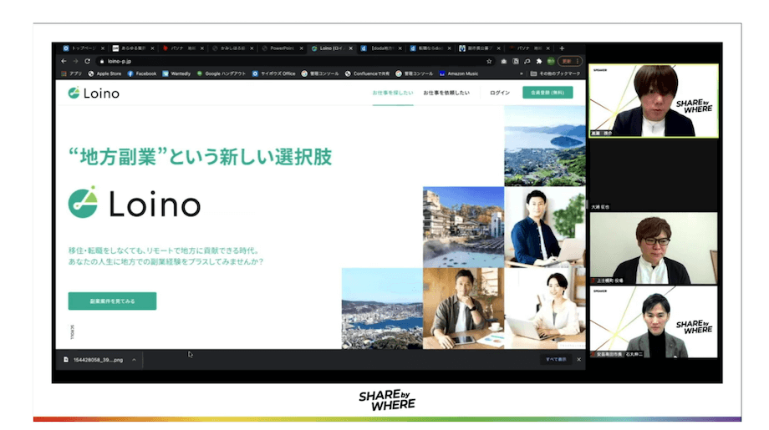
Task: Open the サイボウズ Office bookmark
Action: pos(273,73)
